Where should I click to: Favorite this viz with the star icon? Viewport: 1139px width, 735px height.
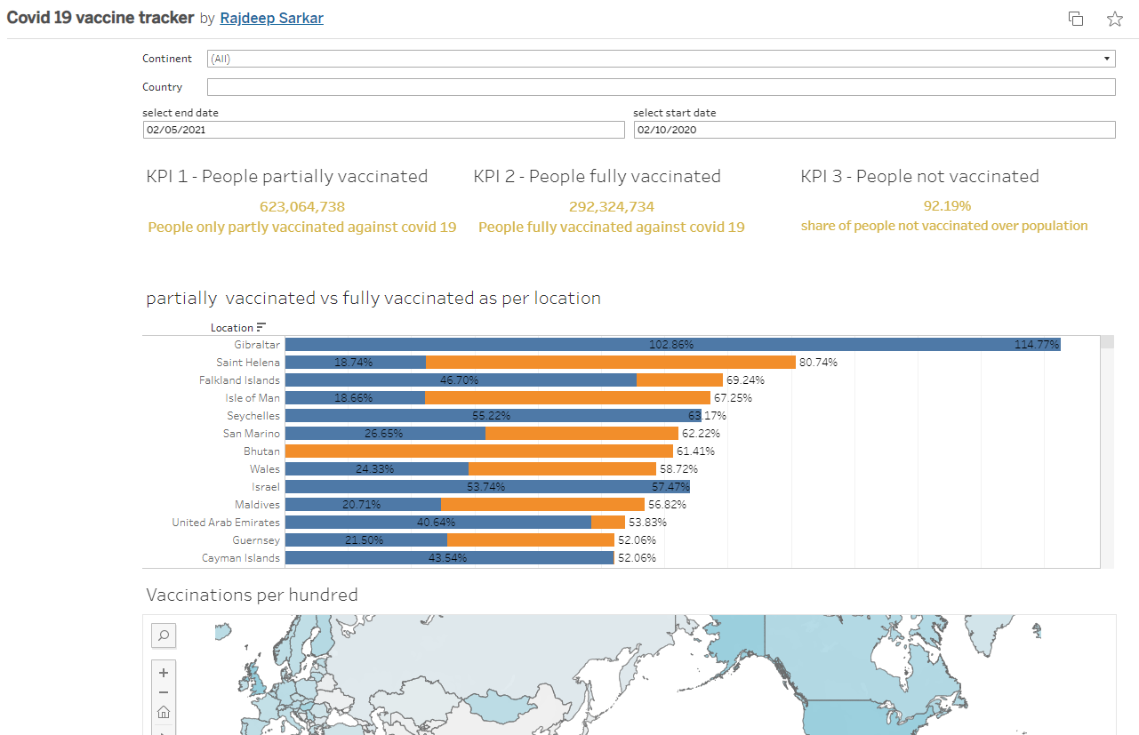(1115, 19)
